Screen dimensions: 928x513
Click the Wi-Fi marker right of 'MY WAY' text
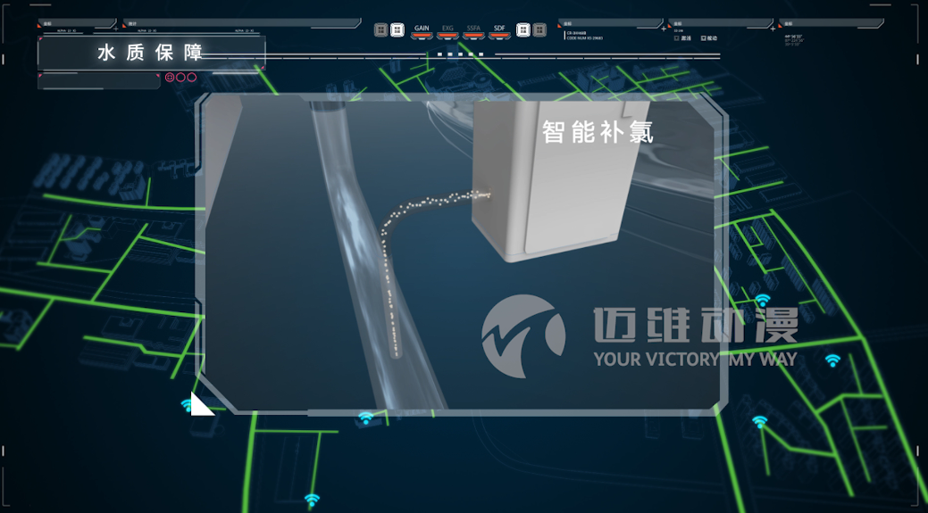[x=832, y=360]
